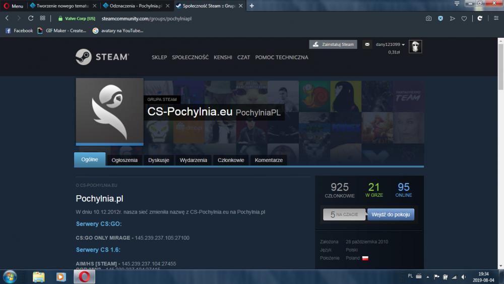Open the SPOŁECZNOŚĆ menu in Steam header
Screen dimensions: 504x284
[x=190, y=58]
